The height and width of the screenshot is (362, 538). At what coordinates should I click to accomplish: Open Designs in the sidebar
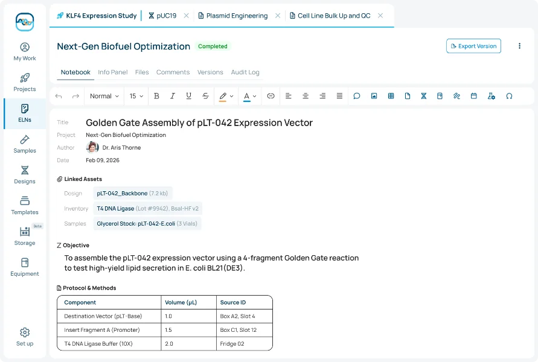25,175
